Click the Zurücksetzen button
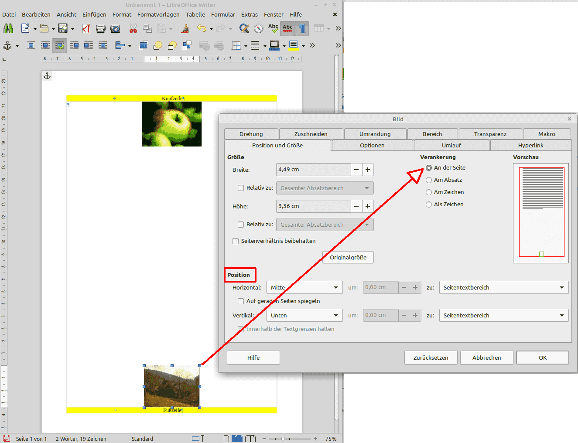The image size is (578, 443). coord(431,358)
